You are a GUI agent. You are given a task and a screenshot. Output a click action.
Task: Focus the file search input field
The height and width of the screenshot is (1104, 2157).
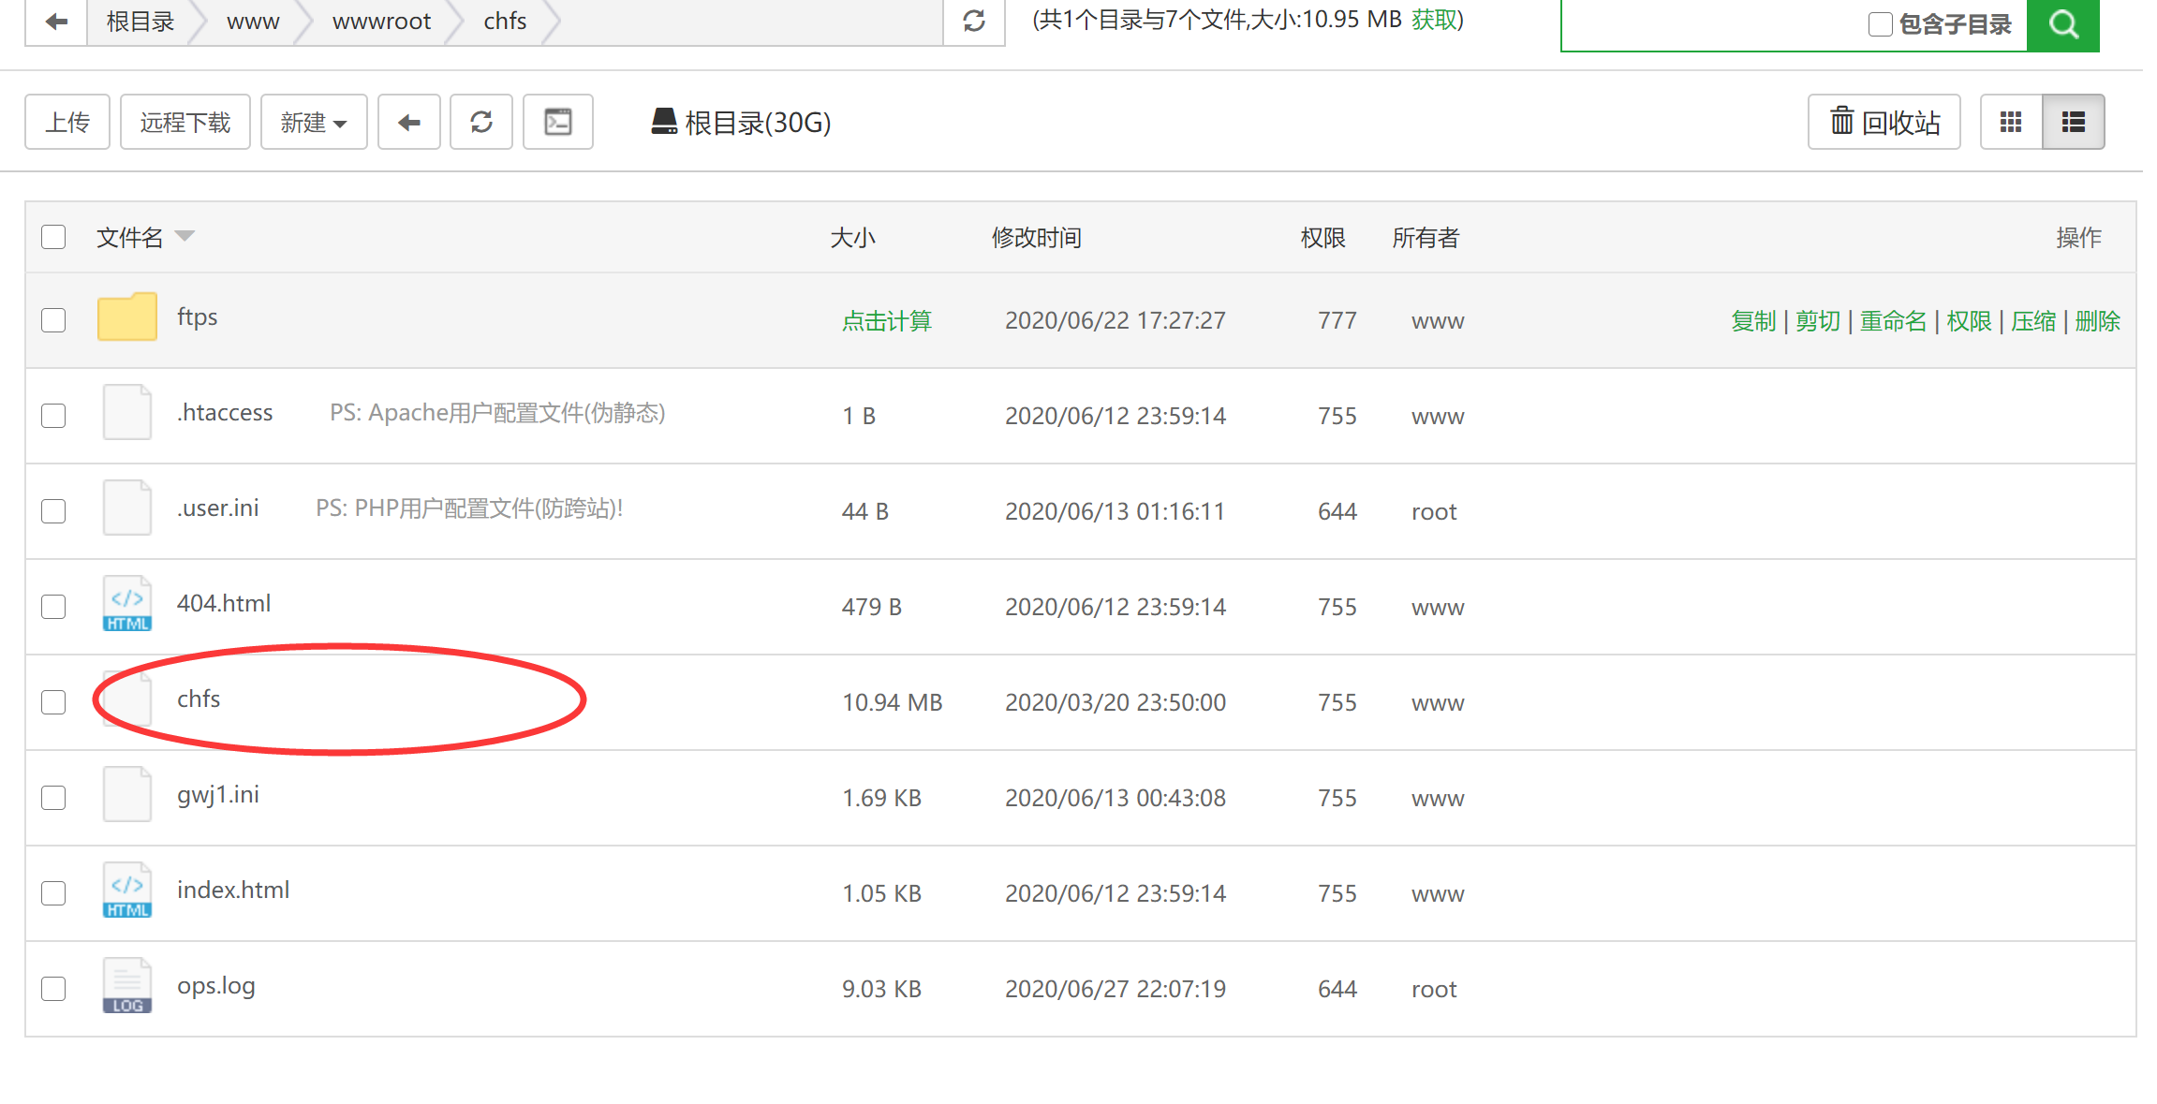click(x=1712, y=24)
